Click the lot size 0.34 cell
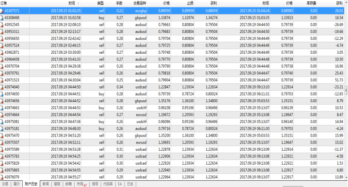Image resolution: width=348 pixels, height=187 pixels. point(120,87)
